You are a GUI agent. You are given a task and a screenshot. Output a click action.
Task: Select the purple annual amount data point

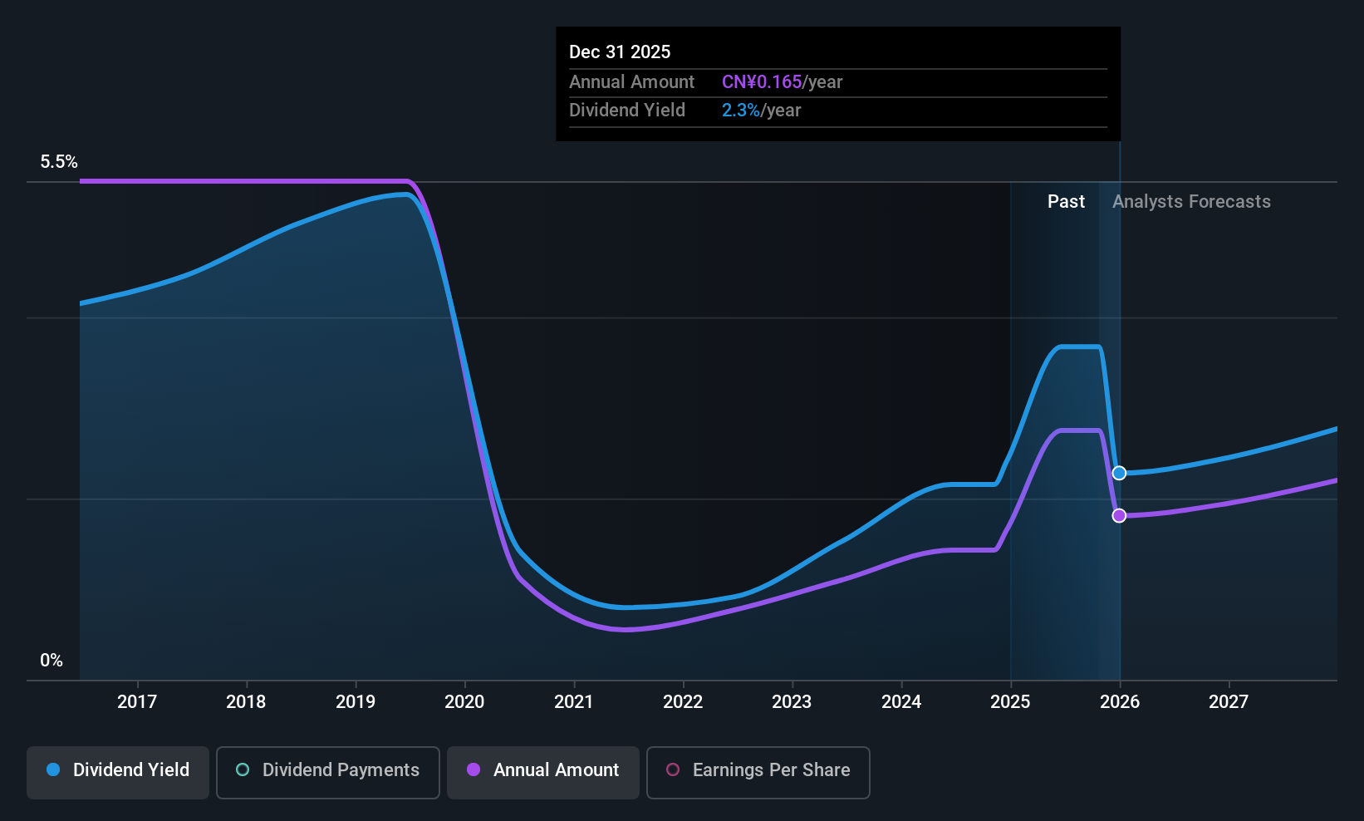1119,515
